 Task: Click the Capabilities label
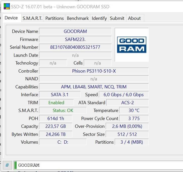coord(27,87)
